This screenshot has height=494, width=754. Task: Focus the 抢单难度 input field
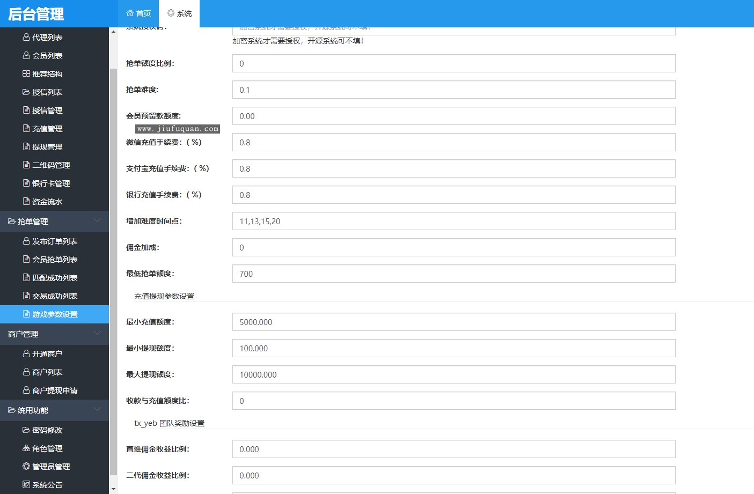(453, 90)
